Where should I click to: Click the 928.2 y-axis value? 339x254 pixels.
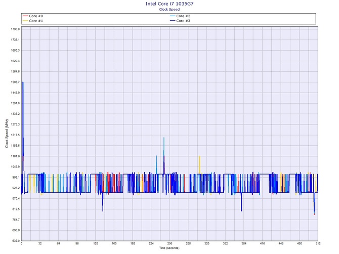point(16,188)
